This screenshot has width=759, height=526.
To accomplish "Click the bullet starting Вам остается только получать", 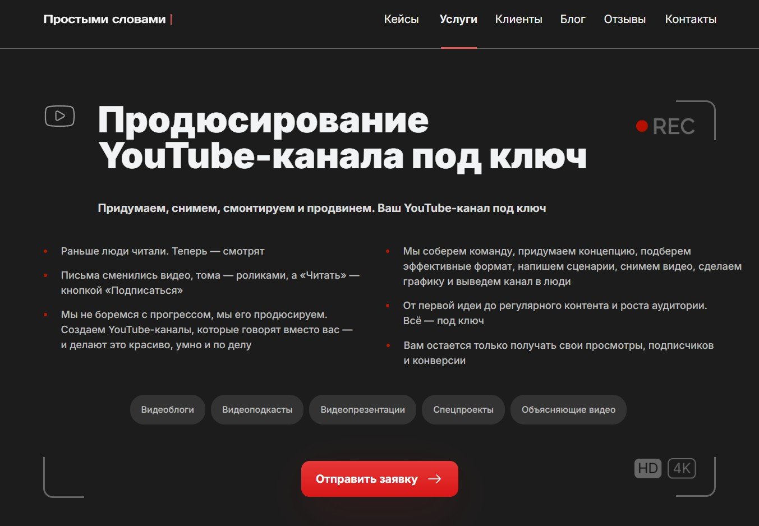I will tap(558, 353).
